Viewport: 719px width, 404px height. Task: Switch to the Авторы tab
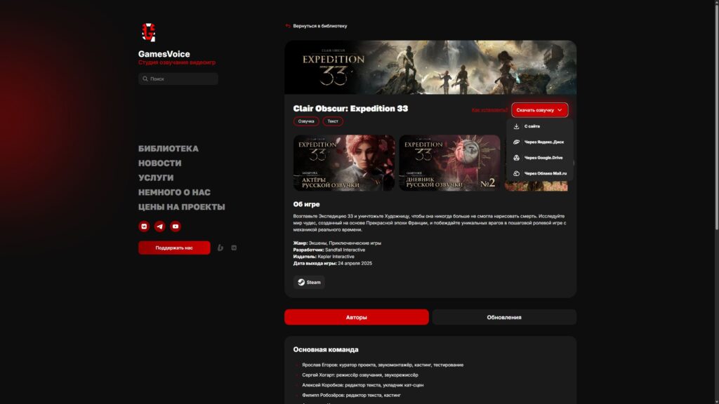point(356,317)
